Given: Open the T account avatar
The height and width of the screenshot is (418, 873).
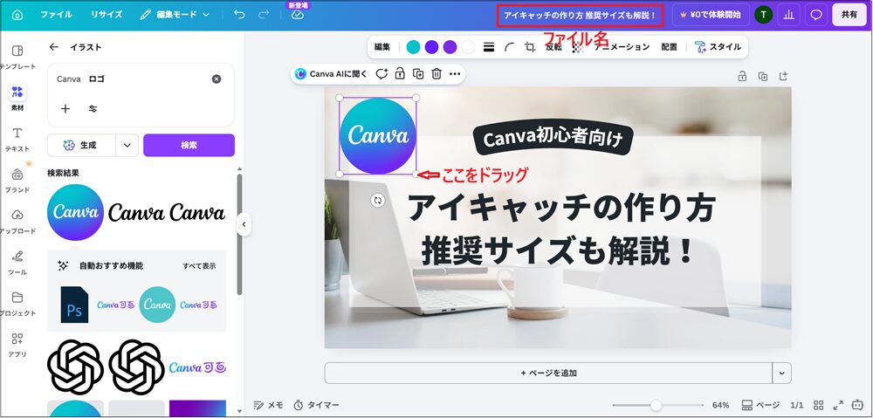Looking at the screenshot, I should (x=763, y=15).
